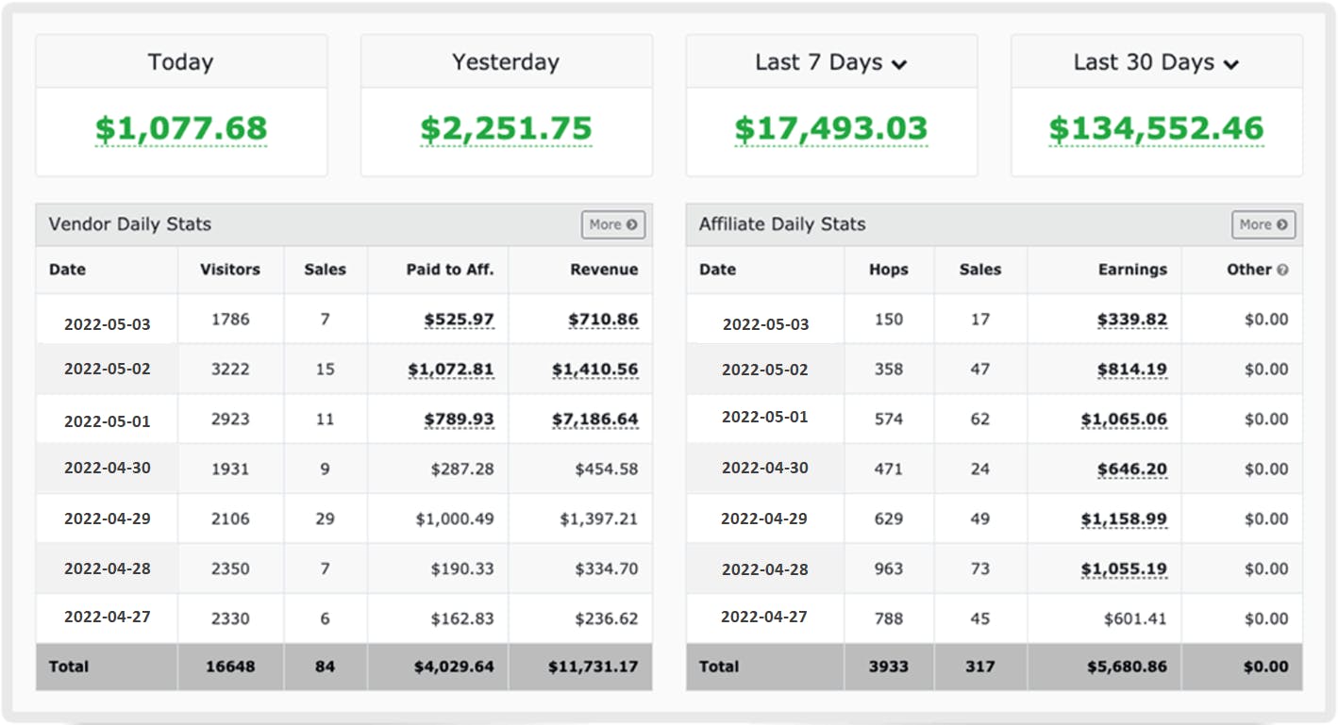The height and width of the screenshot is (725, 1338).
Task: Click vendor revenue $710.86 for 2022-05-03
Action: [x=603, y=320]
